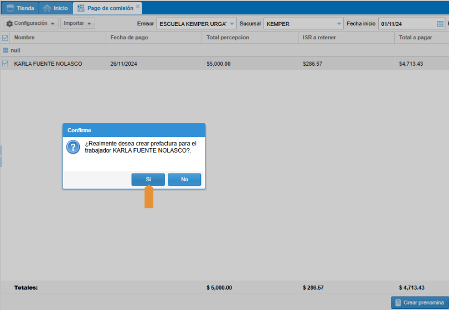Toggle the select-all header checkbox
Screen dimensions: 449x310
click(5, 38)
